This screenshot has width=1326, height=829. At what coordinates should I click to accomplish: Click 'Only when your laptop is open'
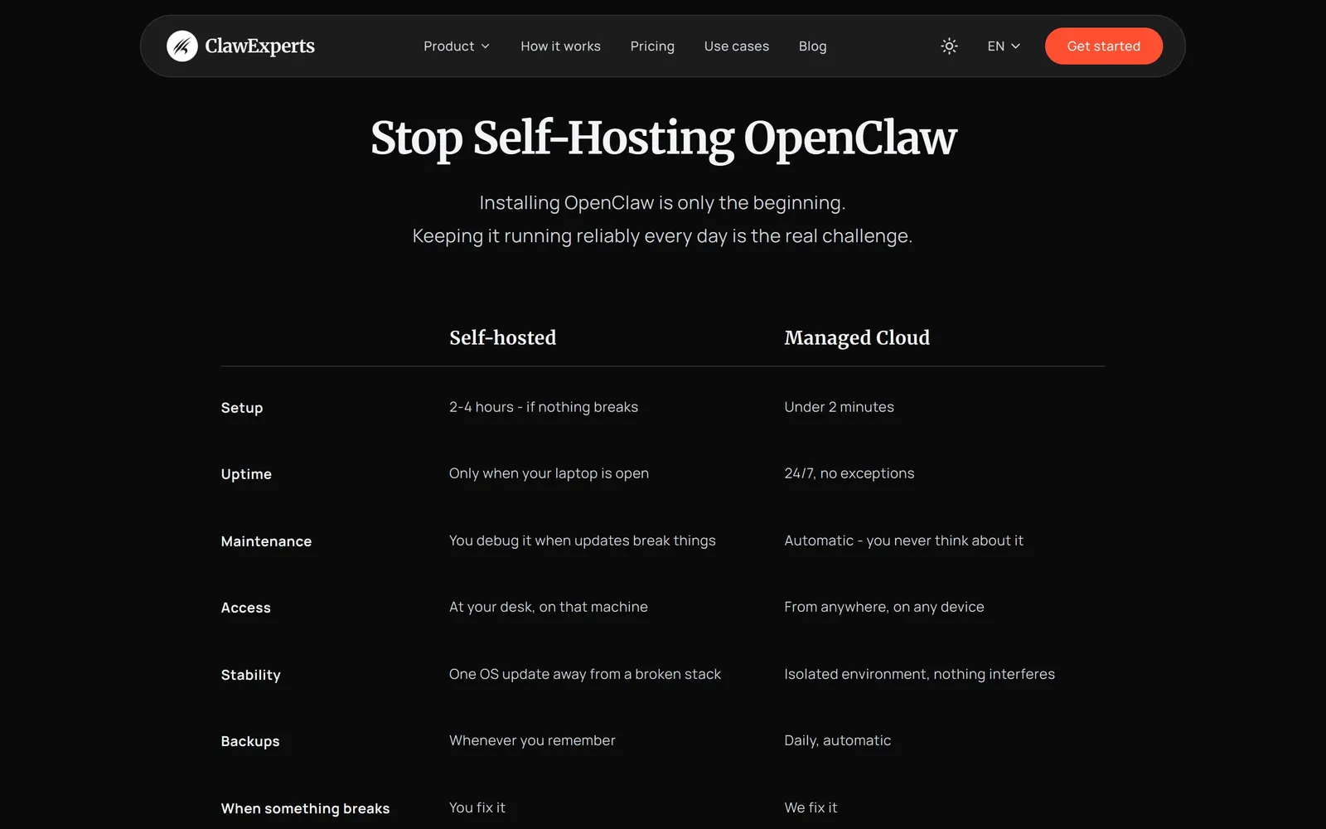549,473
